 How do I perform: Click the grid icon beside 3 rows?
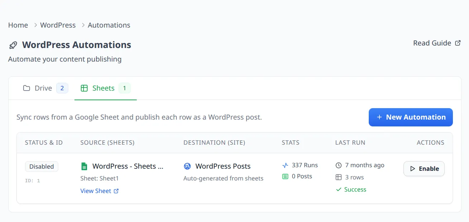338,177
